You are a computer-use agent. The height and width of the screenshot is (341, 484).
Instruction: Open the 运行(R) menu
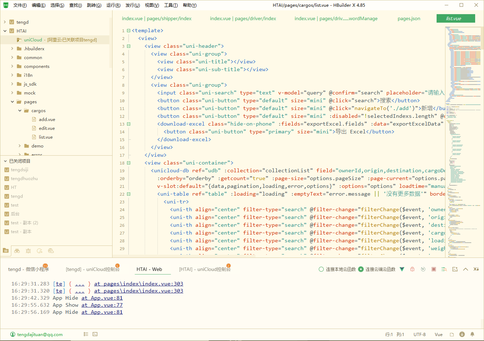point(113,5)
